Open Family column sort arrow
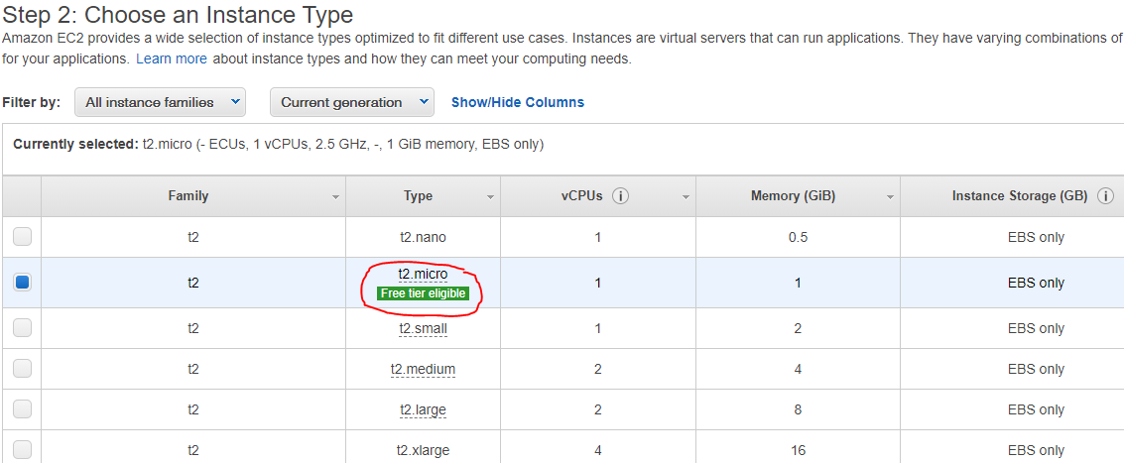 pyautogui.click(x=335, y=197)
